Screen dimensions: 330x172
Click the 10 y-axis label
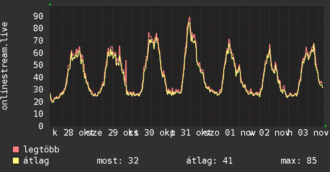(x=38, y=114)
